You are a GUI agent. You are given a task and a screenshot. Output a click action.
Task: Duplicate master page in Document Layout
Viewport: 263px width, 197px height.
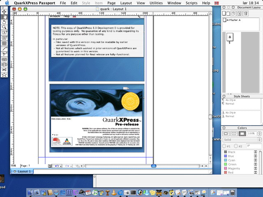[233, 14]
